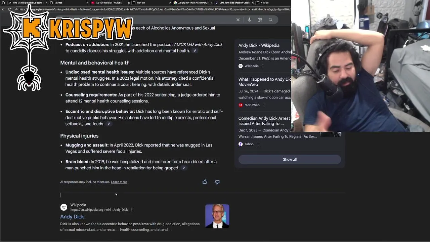Click the Wikipedia favicon of Andy Dick result
Viewport: 430px width, 242px height.
(x=64, y=207)
